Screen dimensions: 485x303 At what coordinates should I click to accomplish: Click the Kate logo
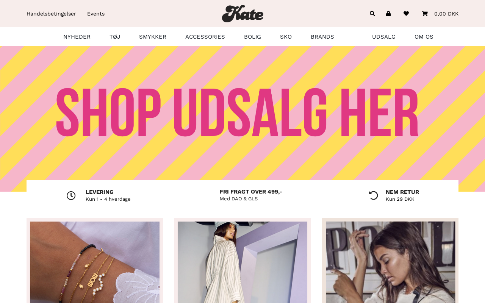242,14
